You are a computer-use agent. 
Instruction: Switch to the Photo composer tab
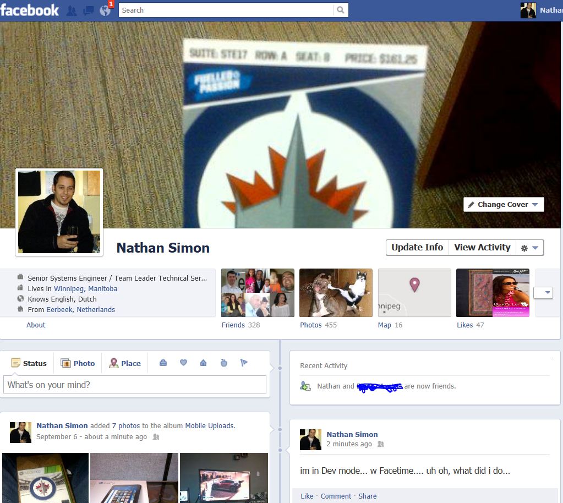(x=78, y=363)
